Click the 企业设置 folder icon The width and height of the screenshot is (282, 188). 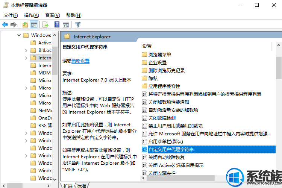[x=144, y=62]
